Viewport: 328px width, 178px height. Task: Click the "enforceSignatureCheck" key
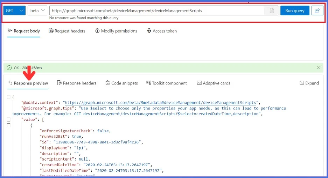click(x=66, y=131)
